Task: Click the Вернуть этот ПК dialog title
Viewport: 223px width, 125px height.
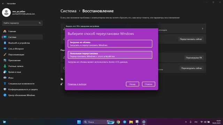Action: tap(82, 26)
